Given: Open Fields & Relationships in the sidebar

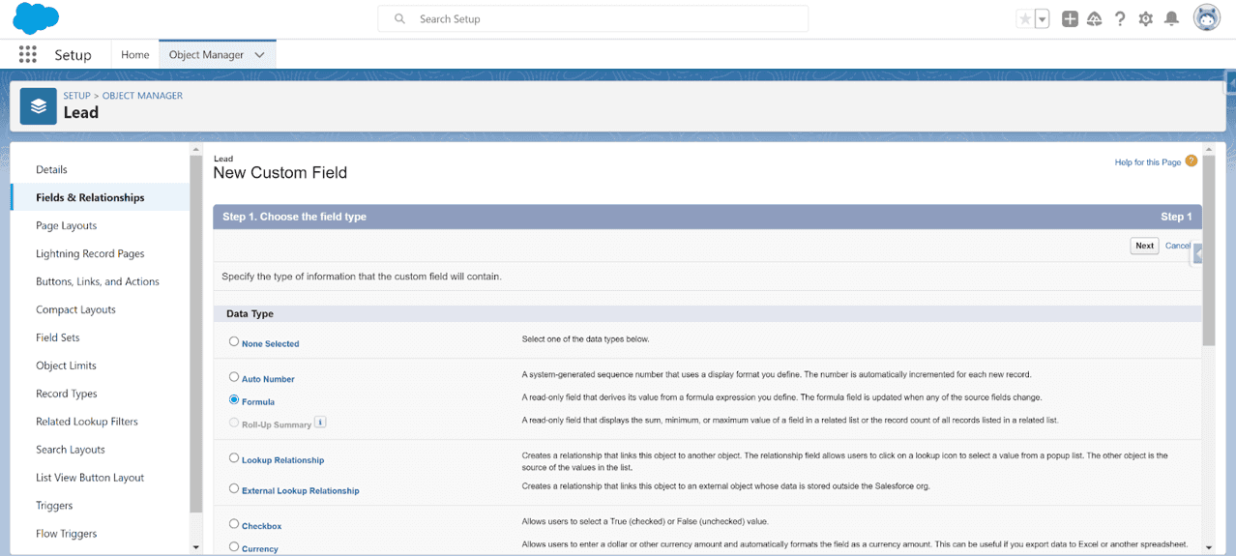Looking at the screenshot, I should click(90, 197).
